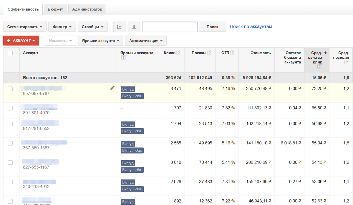Screen dimensions: 353x205
Task: Click Вилгуд label in row 340-413-4912
Action: pos(128,182)
